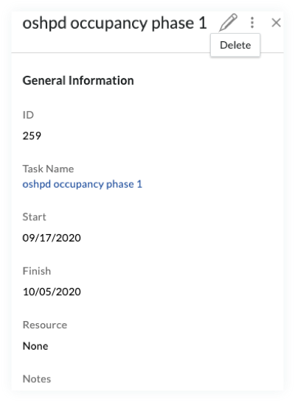Click the Finish label
The width and height of the screenshot is (295, 402).
[37, 271]
